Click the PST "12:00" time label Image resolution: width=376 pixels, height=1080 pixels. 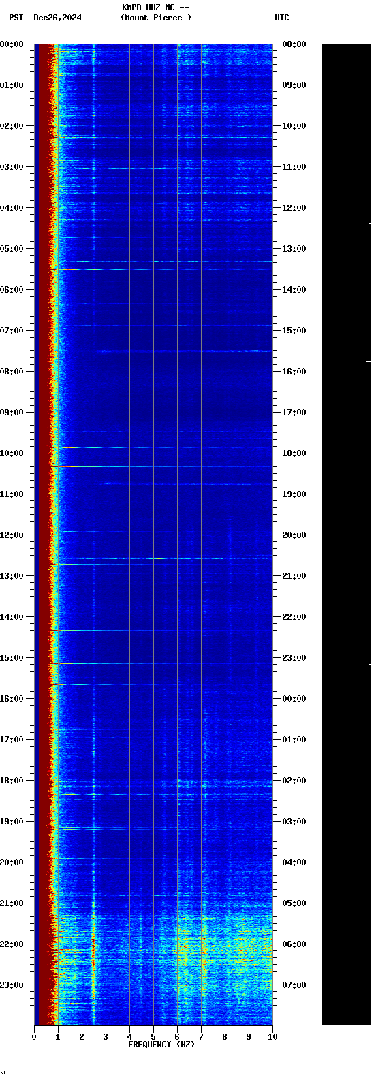[12, 535]
